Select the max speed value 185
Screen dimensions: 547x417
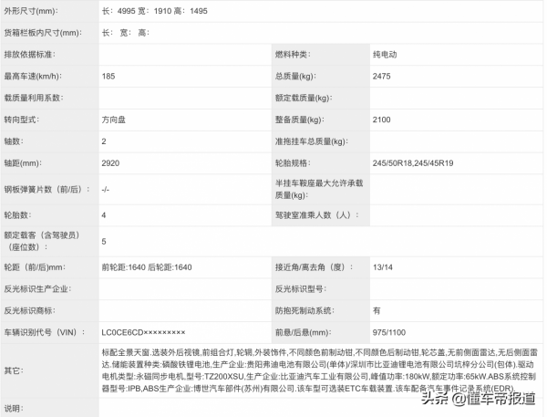(x=109, y=77)
